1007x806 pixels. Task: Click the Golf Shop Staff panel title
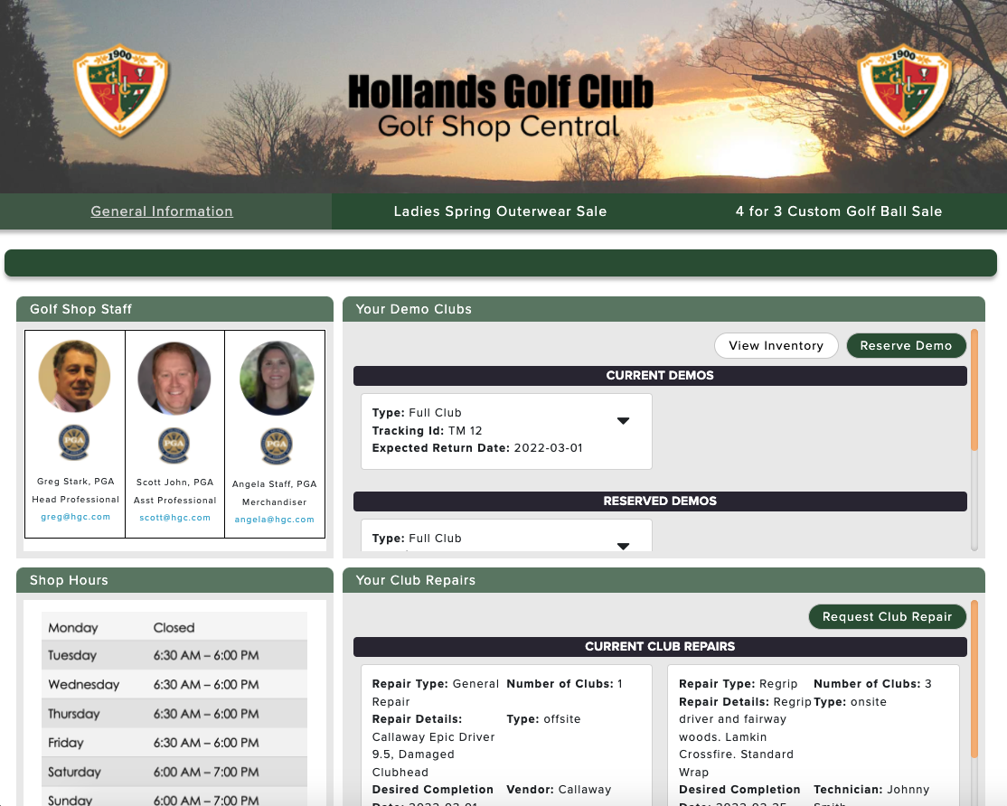[x=81, y=309]
